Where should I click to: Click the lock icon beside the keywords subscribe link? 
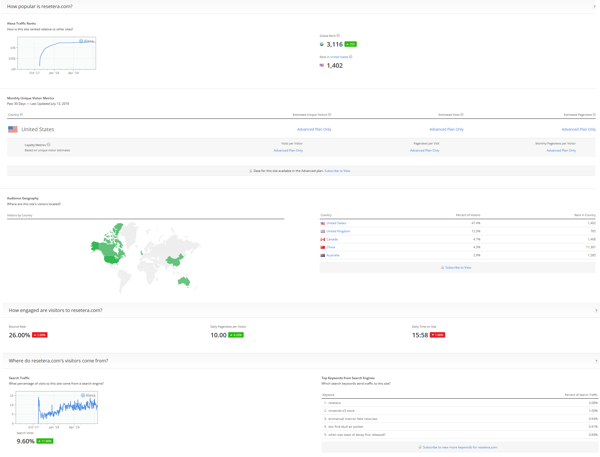(420, 447)
